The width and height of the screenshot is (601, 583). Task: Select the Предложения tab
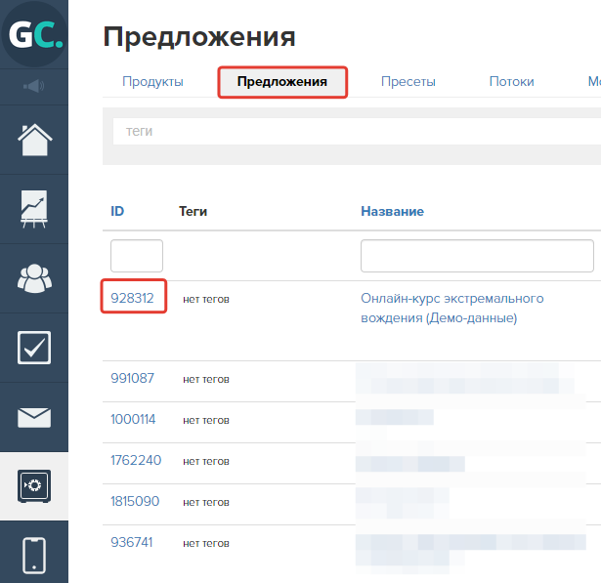(282, 82)
